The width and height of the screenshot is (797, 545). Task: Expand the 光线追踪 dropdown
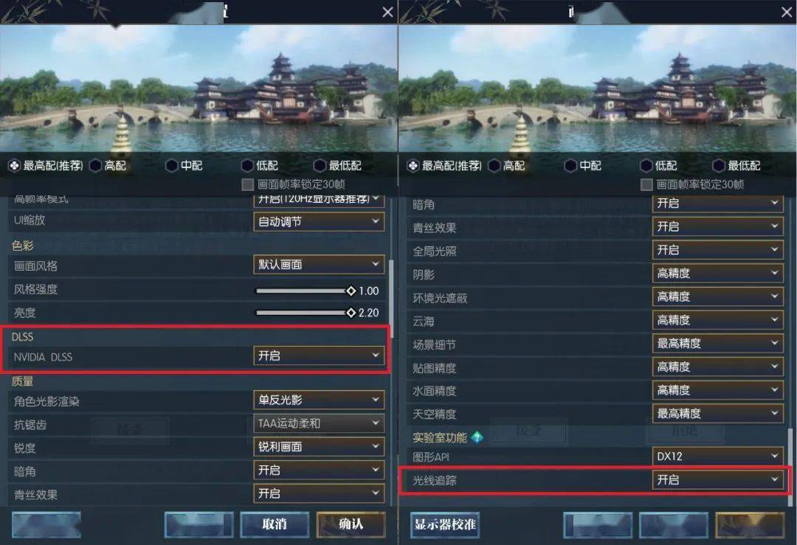click(718, 479)
